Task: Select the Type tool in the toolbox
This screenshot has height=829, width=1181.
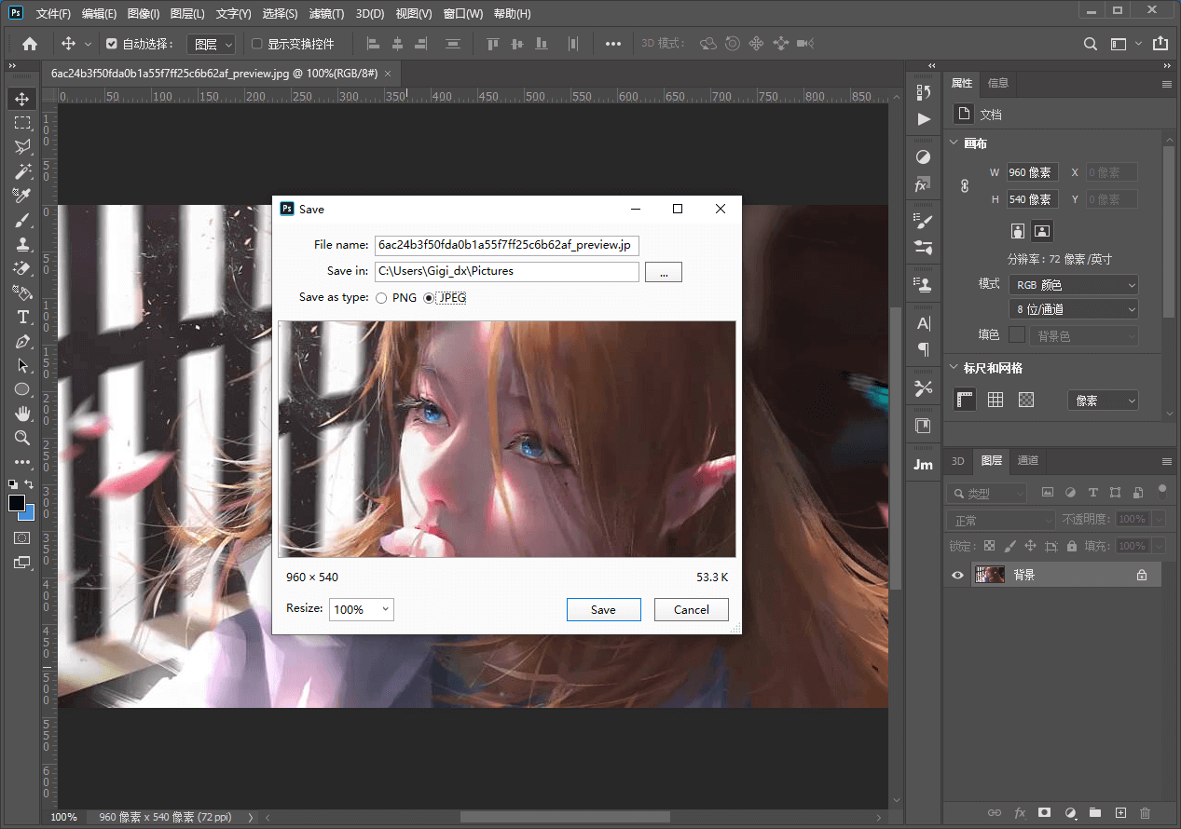Action: [22, 317]
